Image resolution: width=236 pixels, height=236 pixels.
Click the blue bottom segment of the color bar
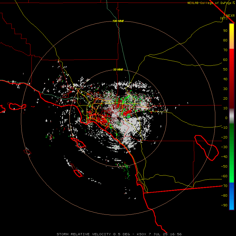click(232, 196)
